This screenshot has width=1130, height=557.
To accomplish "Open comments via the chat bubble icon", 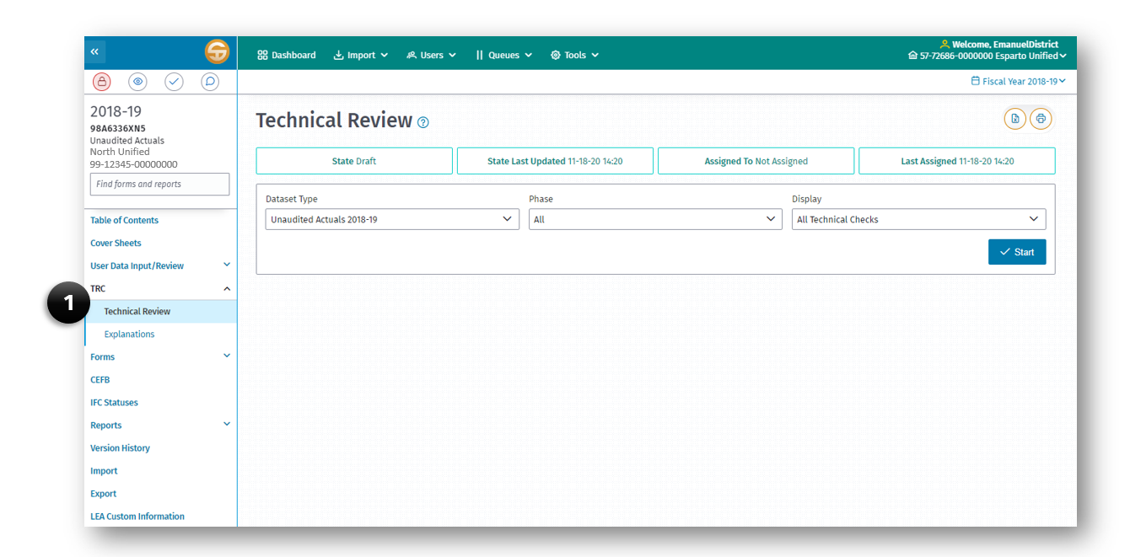I will tap(210, 82).
